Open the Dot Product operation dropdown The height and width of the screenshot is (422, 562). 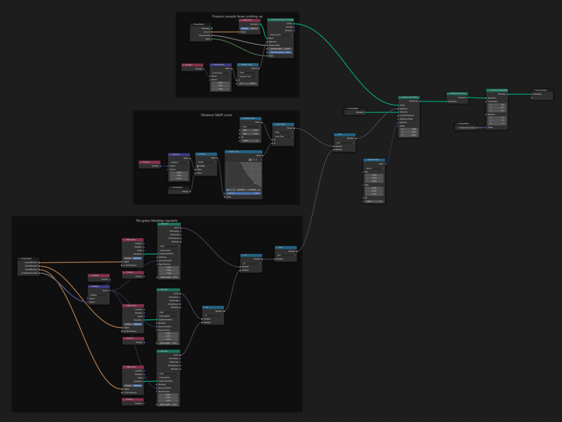point(221,73)
